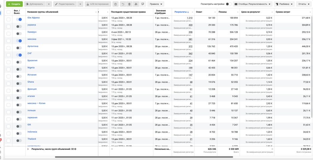Click date cell 3 фев 2021 г., 10:33
The image size is (313, 160).
(x=121, y=39)
